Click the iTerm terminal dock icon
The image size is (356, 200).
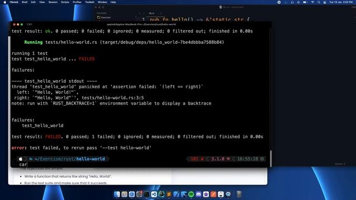(x=146, y=194)
